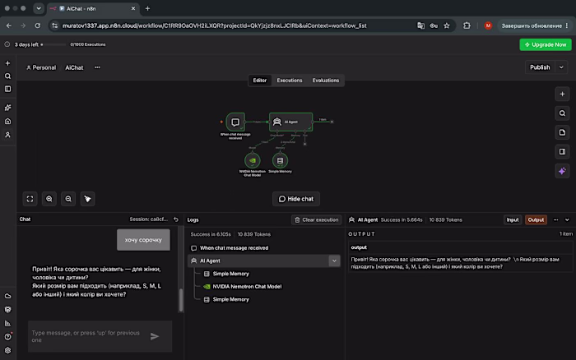The width and height of the screenshot is (576, 360).
Task: Bookmark this page with star icon
Action: (446, 25)
